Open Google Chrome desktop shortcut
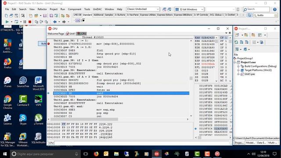Viewport: 281px width, 158px height. (x=7, y=102)
